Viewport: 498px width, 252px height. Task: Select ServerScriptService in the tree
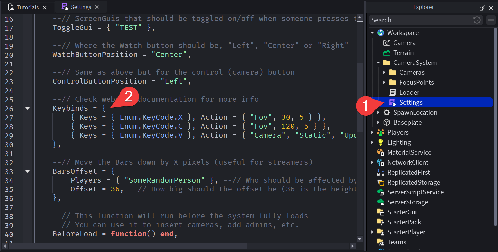pos(415,192)
